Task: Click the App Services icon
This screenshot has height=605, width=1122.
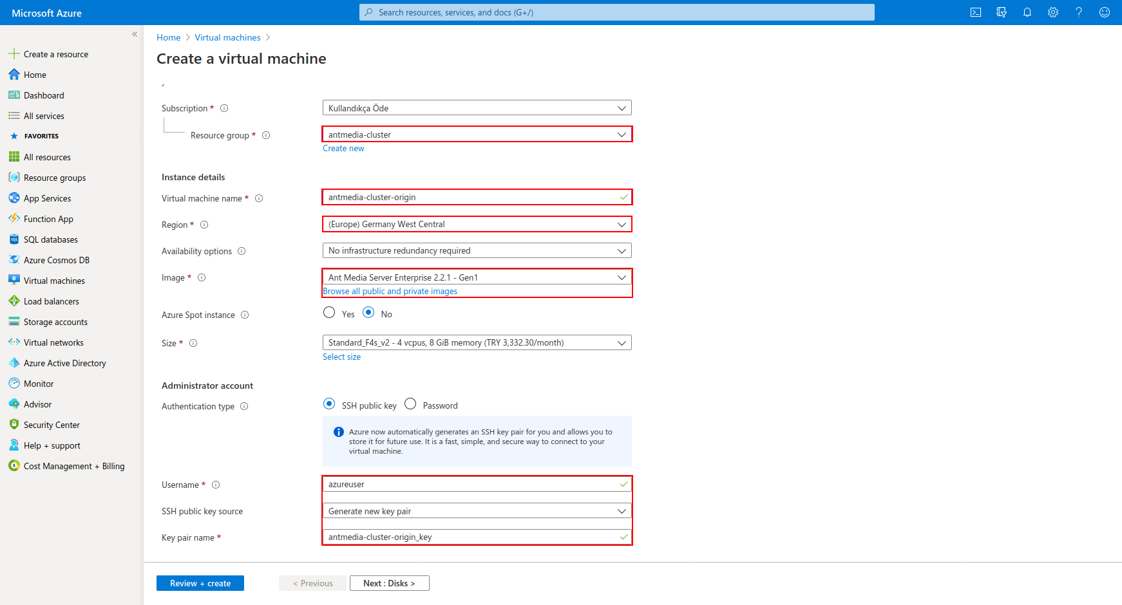Action: pyautogui.click(x=14, y=198)
